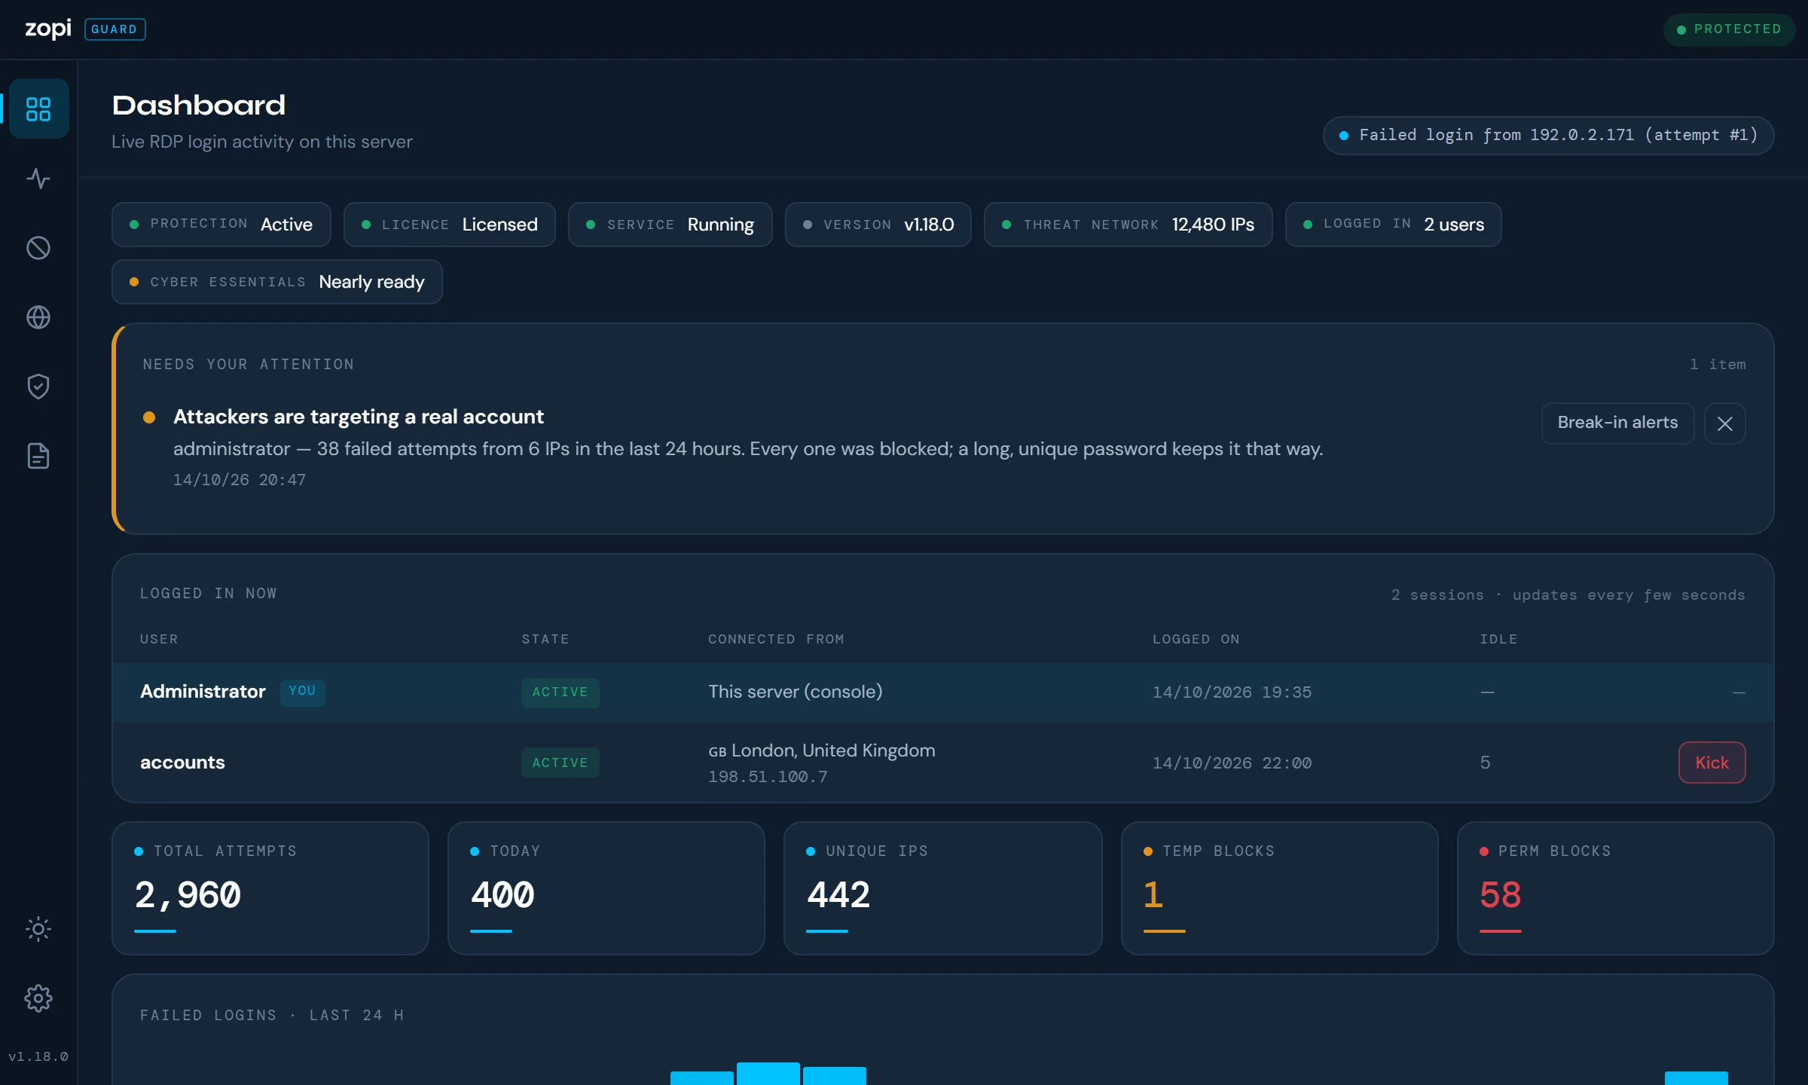
Task: Click the Total Attempts 2,960 card
Action: click(270, 888)
